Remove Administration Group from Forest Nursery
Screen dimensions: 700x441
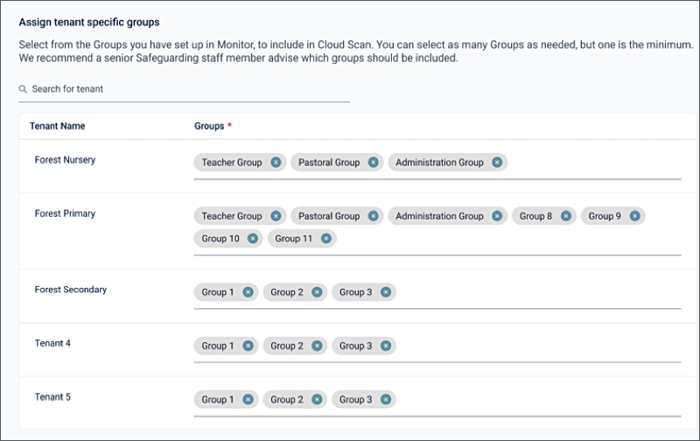click(497, 163)
